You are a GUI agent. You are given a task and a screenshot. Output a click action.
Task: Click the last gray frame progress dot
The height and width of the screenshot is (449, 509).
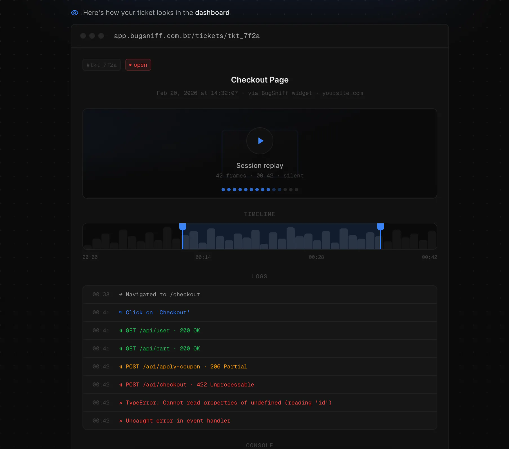click(x=296, y=190)
